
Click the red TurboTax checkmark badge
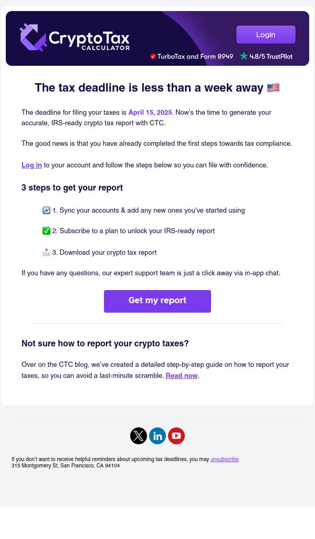tap(153, 56)
